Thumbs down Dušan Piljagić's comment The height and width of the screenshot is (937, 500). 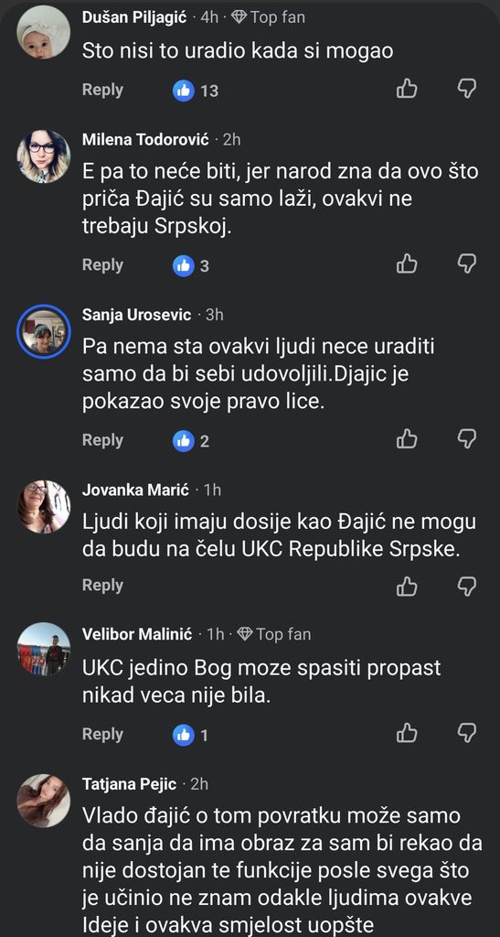[x=466, y=89]
